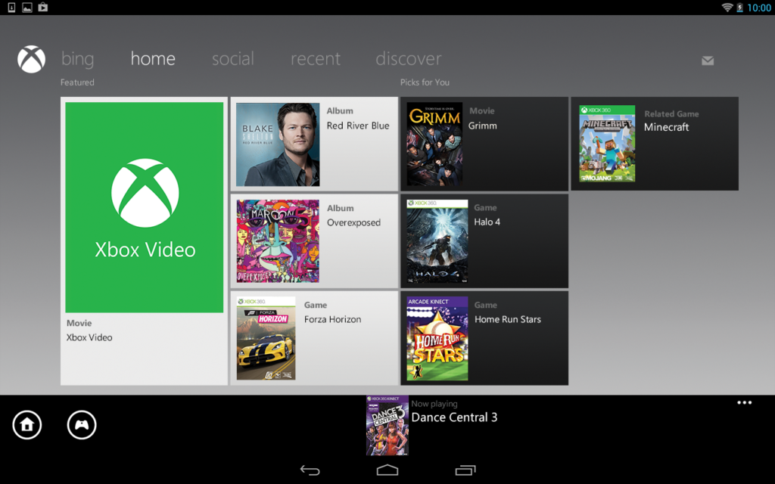Switch to the bing tab
Viewport: 775px width, 484px height.
point(77,59)
